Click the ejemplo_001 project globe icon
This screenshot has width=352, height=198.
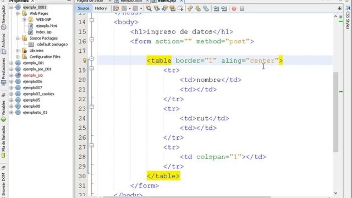pos(18,63)
